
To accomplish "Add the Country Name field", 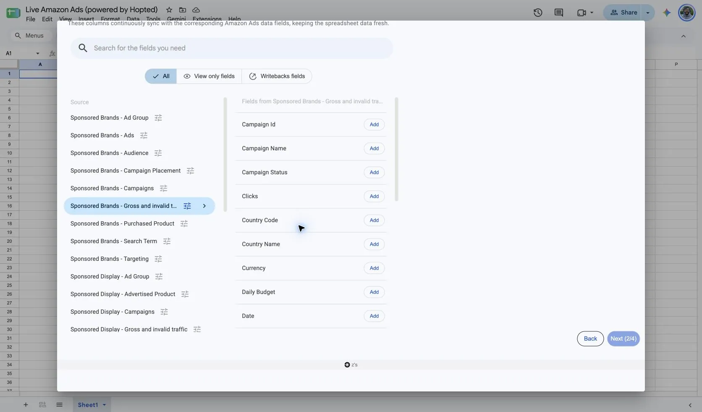I will click(374, 244).
